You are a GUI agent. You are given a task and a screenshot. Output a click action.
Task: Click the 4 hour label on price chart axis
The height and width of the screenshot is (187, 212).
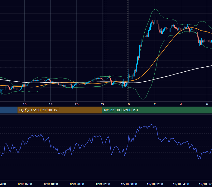[181, 104]
